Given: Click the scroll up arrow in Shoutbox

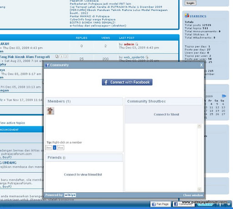Looking at the screenshot, I should click(x=199, y=126).
